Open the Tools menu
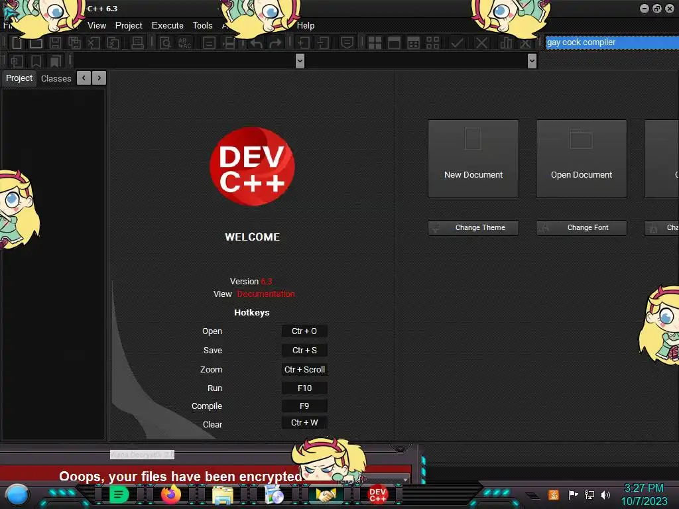This screenshot has width=679, height=509. [x=203, y=26]
